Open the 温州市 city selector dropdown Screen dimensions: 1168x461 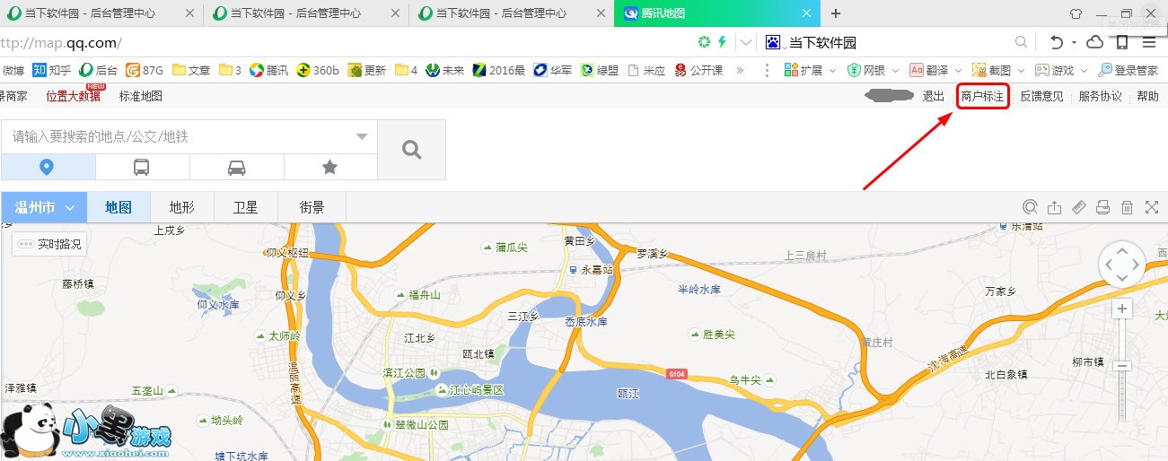(x=44, y=207)
